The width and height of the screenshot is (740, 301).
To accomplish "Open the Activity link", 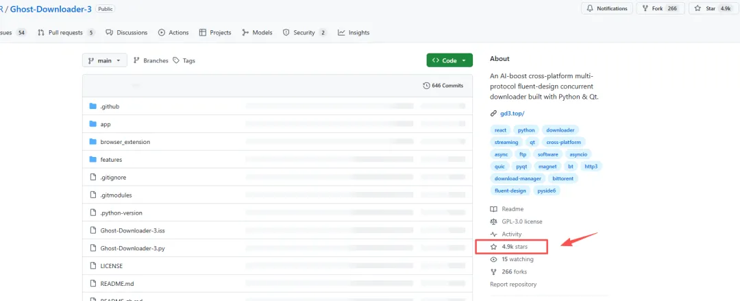I will click(x=512, y=234).
